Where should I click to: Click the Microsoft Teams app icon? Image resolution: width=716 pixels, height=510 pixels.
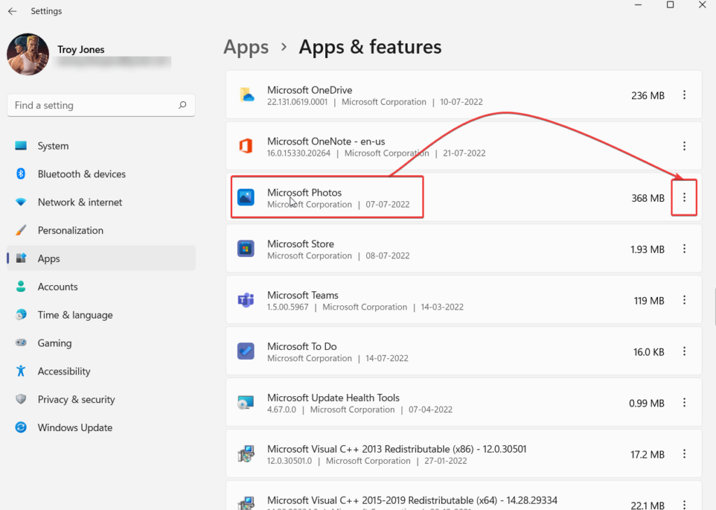click(x=245, y=300)
